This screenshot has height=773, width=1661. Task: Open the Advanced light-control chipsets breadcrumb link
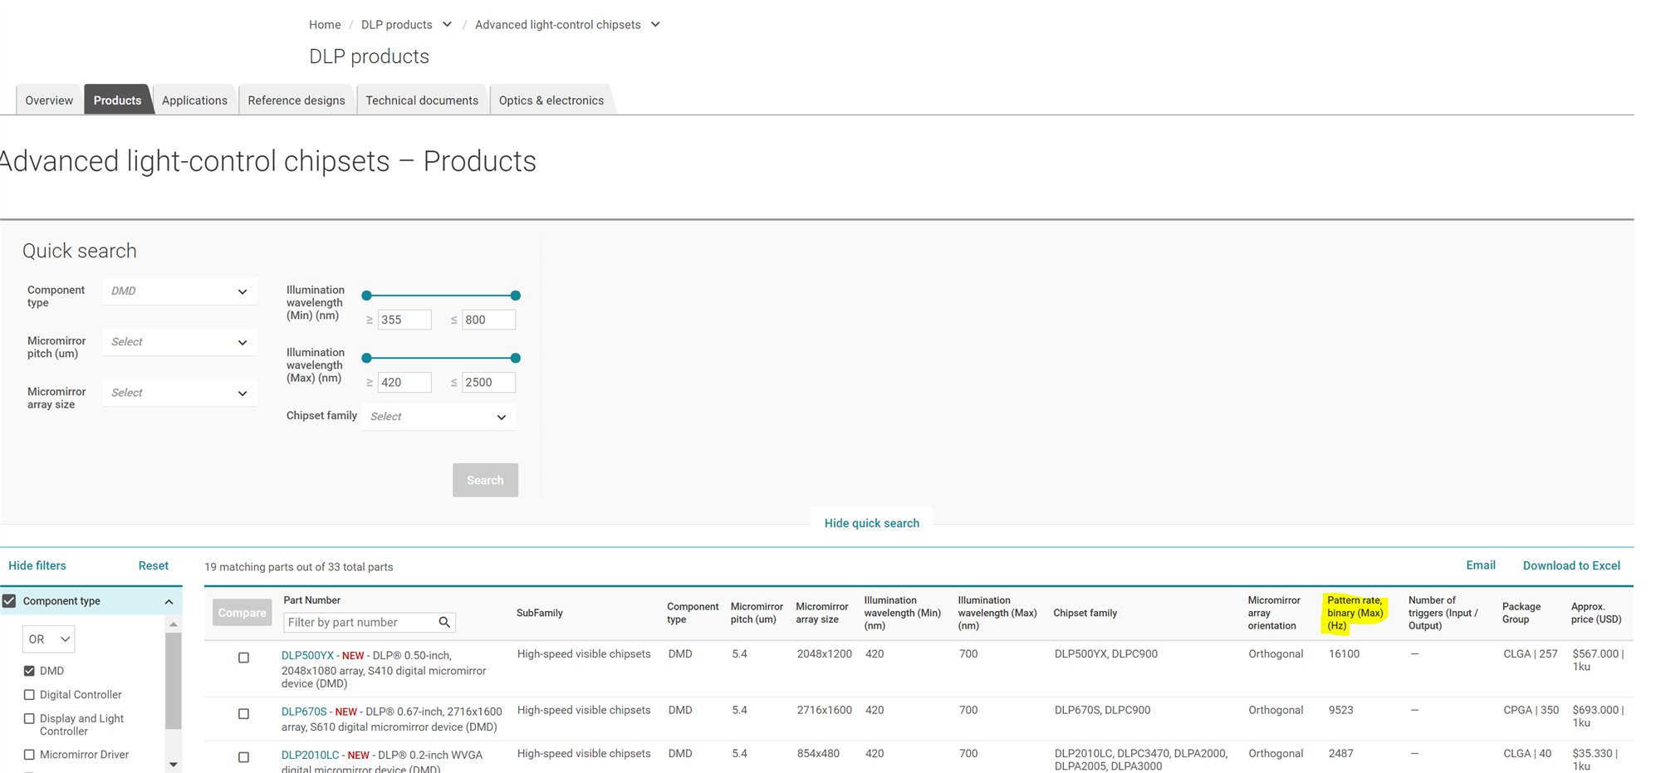tap(557, 25)
